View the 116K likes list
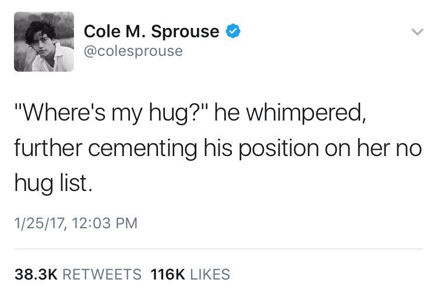The width and height of the screenshot is (437, 297). tap(190, 274)
